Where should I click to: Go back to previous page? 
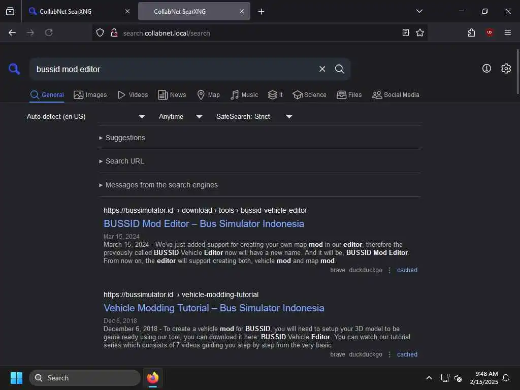pos(12,32)
